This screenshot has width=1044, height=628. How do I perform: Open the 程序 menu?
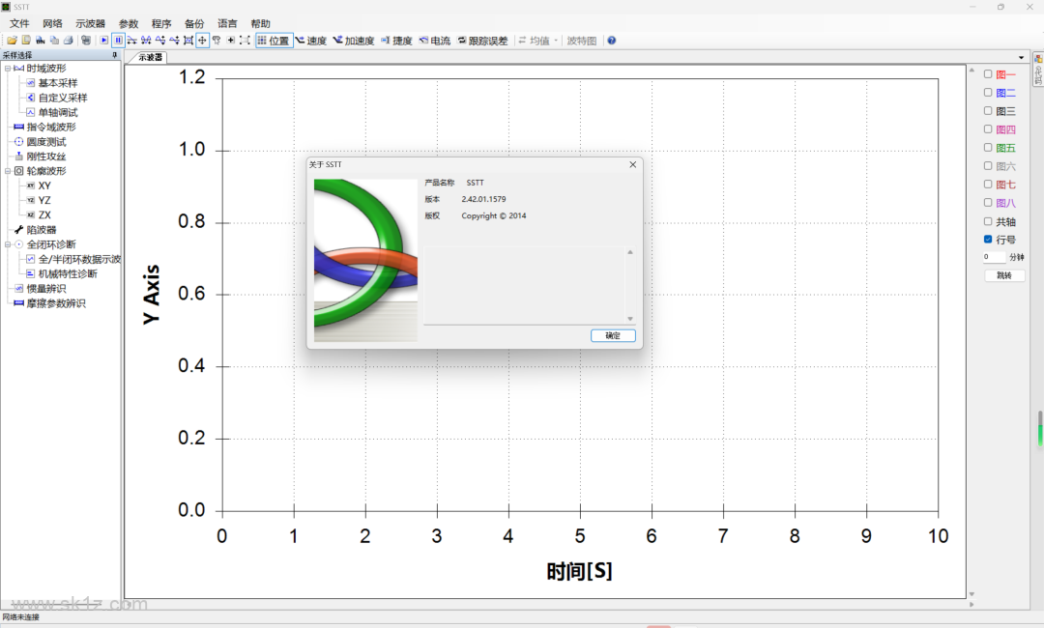click(161, 23)
